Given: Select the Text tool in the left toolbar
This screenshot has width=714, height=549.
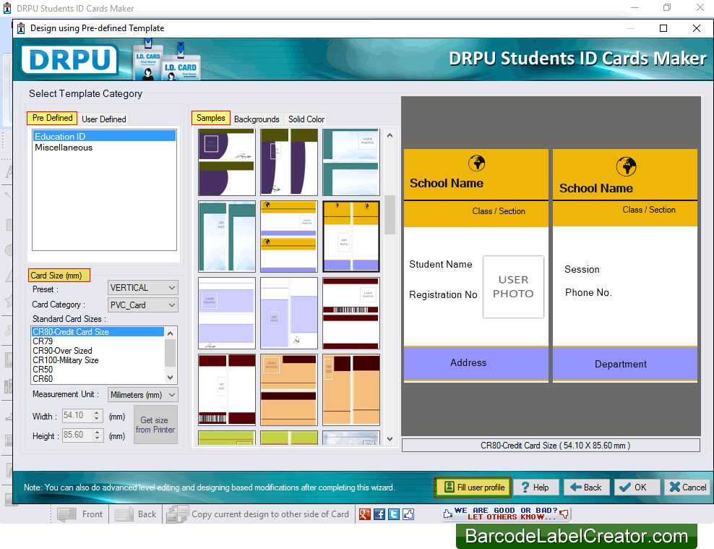Looking at the screenshot, I should [x=8, y=170].
